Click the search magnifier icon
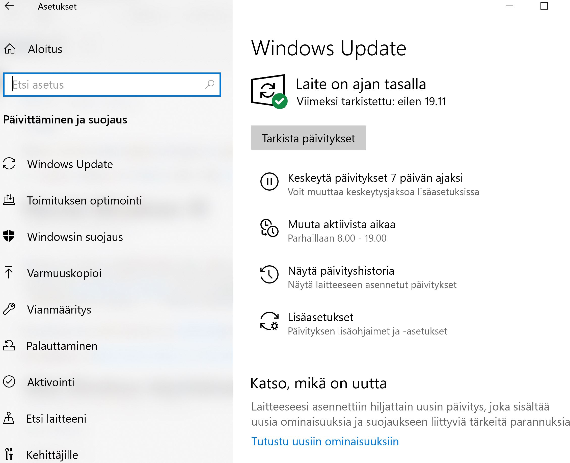 coord(210,85)
